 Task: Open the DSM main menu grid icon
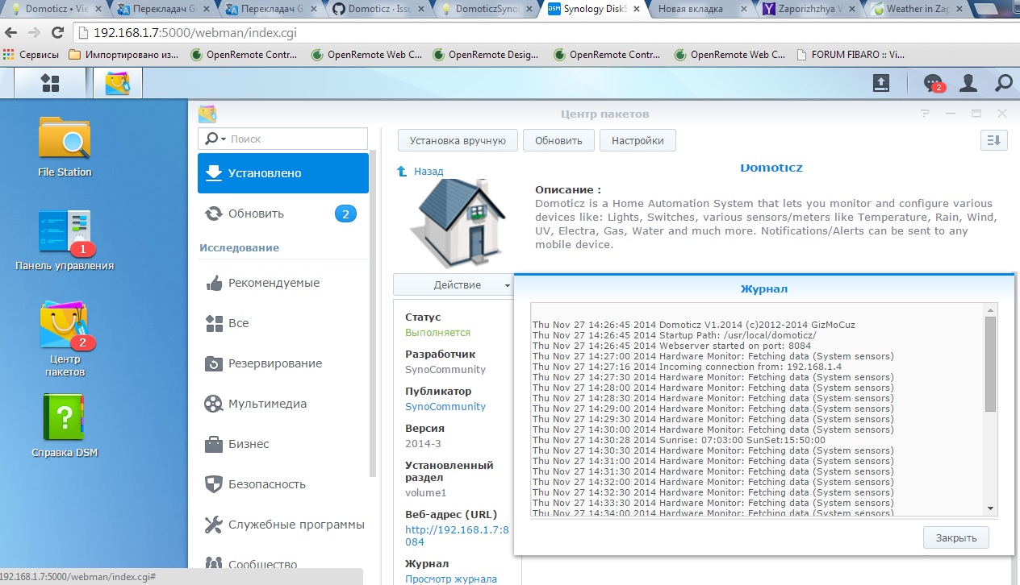(x=51, y=83)
